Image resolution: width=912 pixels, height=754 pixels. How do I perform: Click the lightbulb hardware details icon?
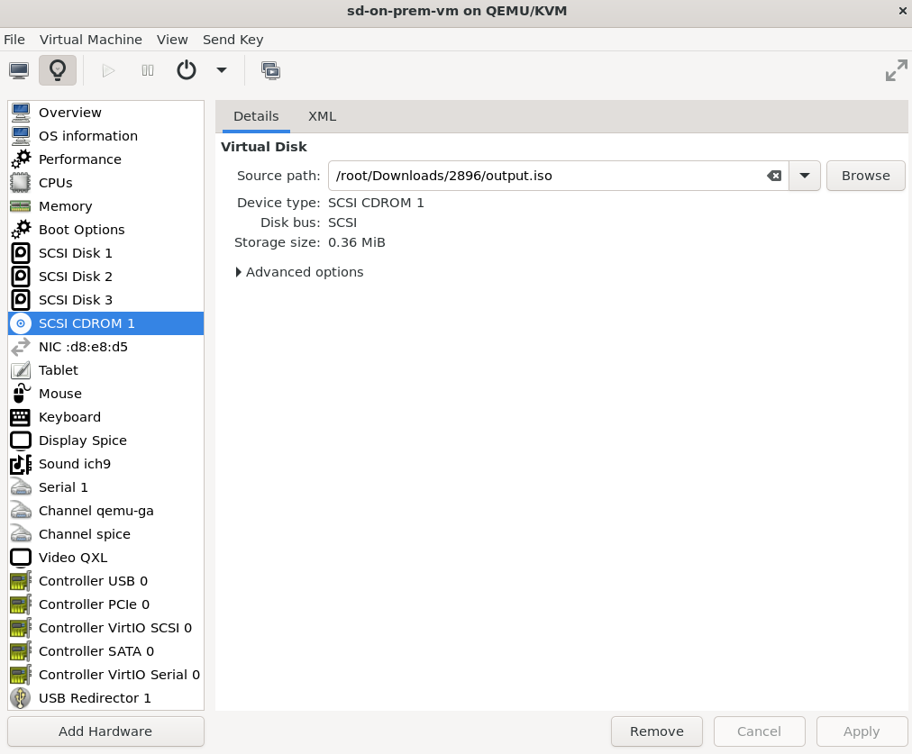(x=58, y=70)
